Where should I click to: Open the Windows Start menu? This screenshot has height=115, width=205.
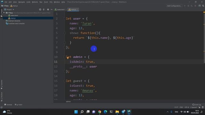76,112
